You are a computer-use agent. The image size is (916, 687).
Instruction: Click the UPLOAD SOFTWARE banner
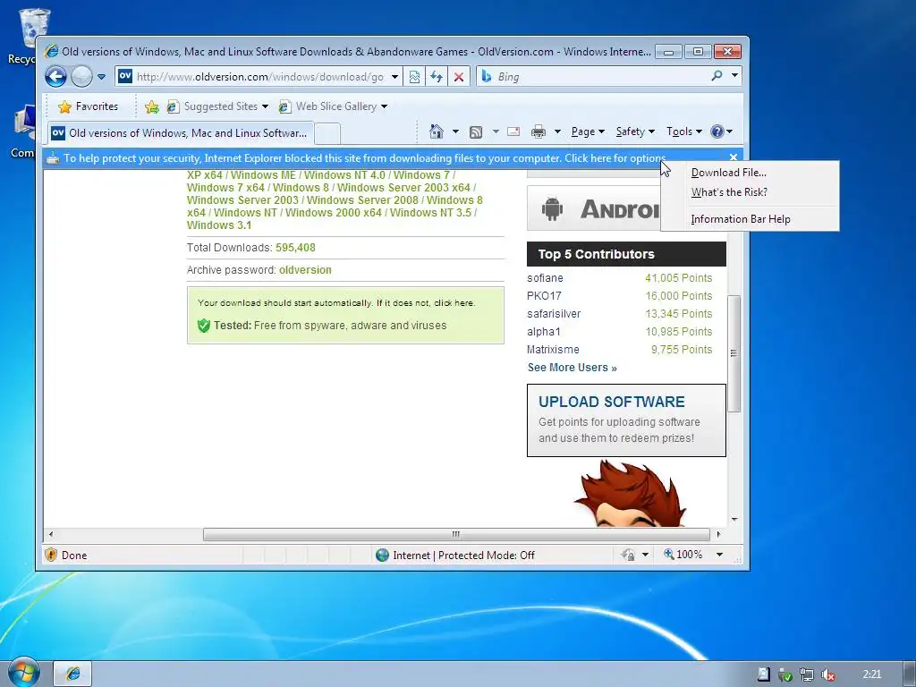(626, 420)
